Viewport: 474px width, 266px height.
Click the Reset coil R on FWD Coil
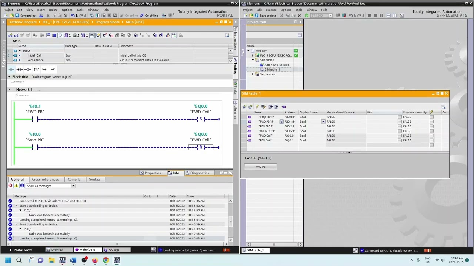(x=201, y=147)
